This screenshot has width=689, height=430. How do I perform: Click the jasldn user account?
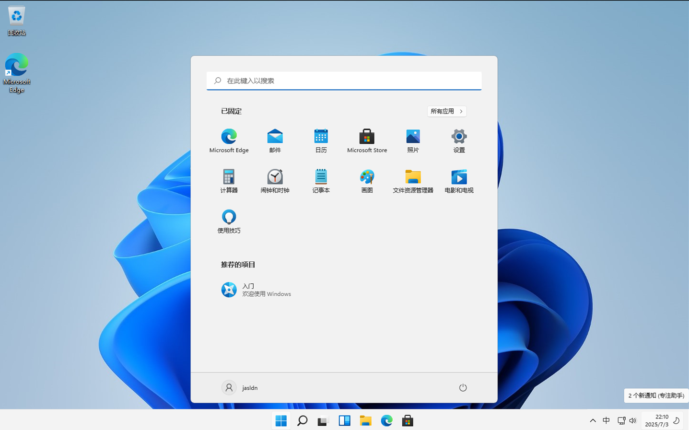pyautogui.click(x=240, y=388)
